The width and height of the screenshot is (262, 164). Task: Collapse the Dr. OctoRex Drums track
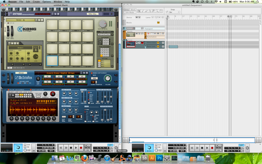click(x=124, y=40)
